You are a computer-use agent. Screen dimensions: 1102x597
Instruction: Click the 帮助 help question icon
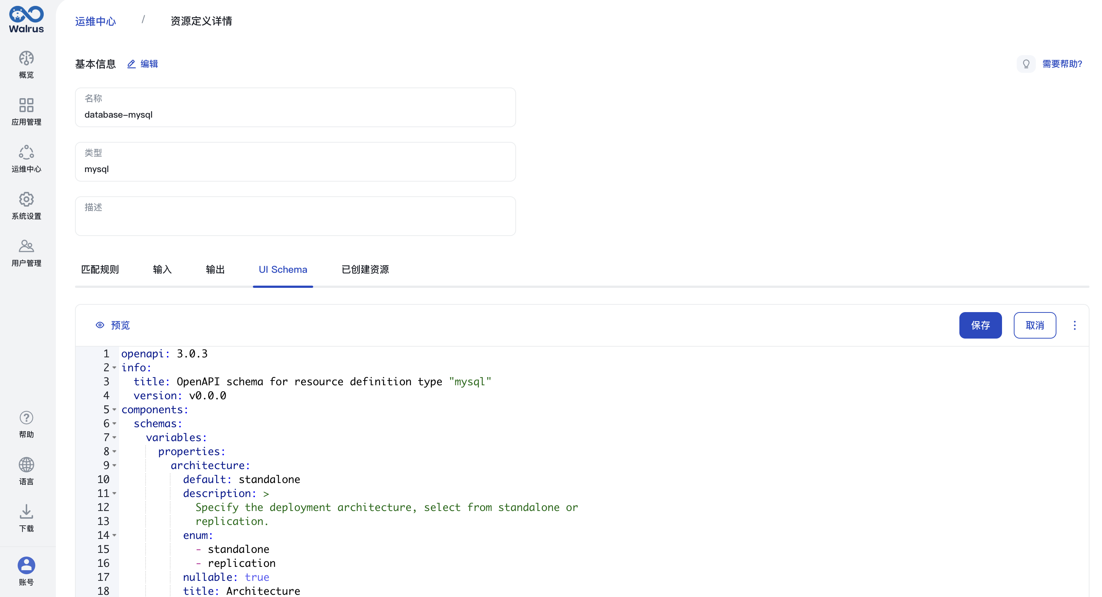point(26,417)
